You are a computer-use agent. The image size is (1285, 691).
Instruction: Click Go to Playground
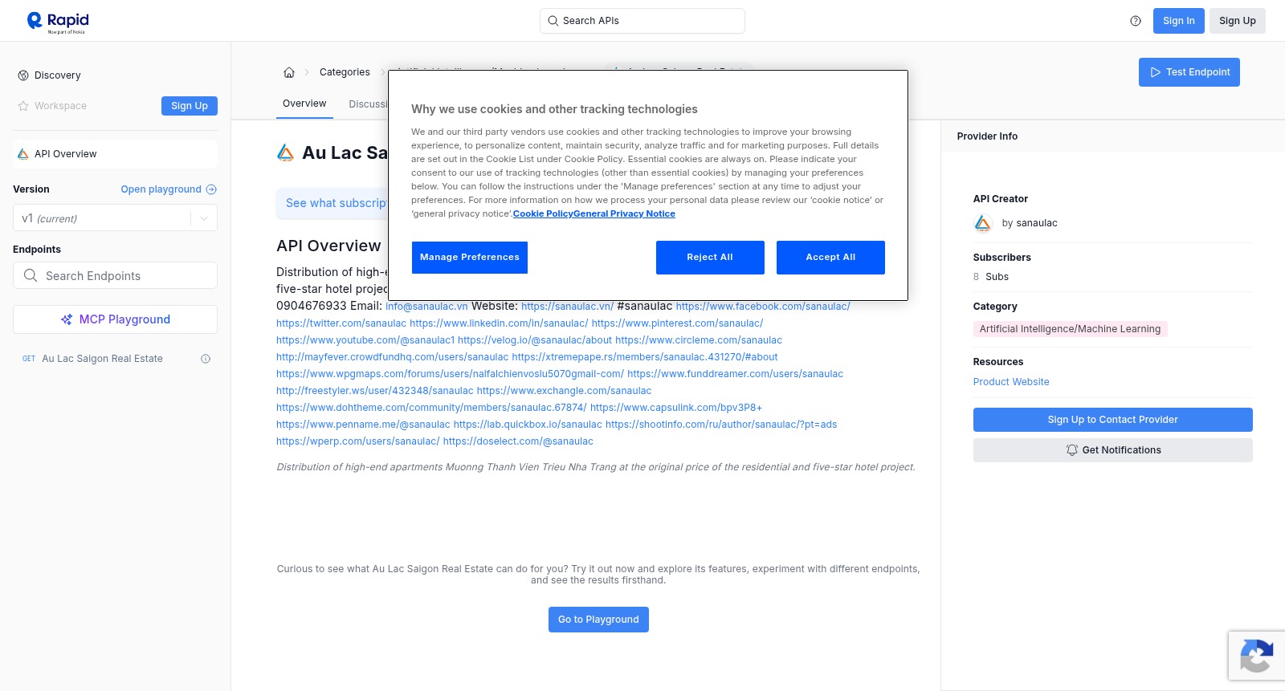pos(598,620)
